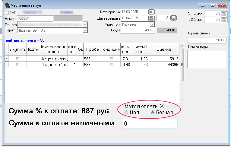The image size is (231, 147).
Task: Expand the Хранится dropdown
Action: coord(152,24)
